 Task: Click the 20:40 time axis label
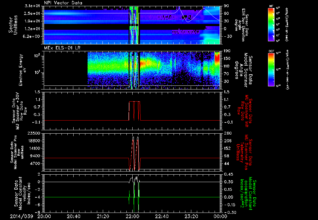pos(74,216)
